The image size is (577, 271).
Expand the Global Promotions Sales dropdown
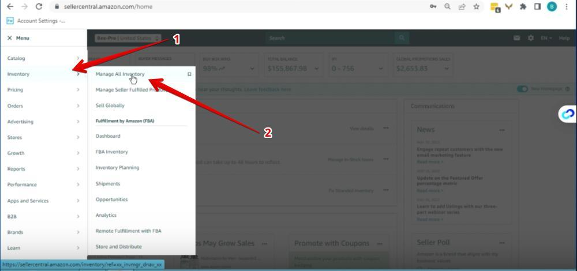(x=447, y=69)
